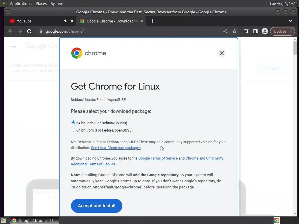
Task: Click the window menu button in title bar
Action: (8, 12)
